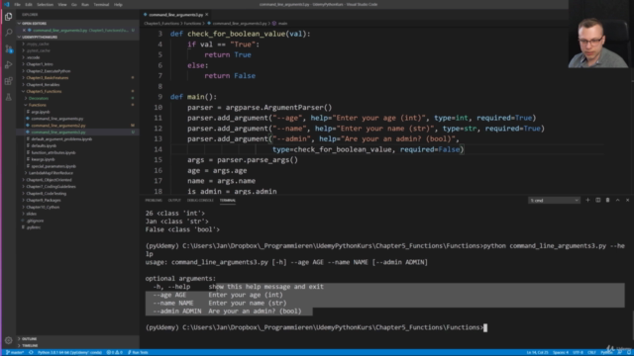This screenshot has height=356, width=634.
Task: Open the Run menu
Action: (85, 4)
